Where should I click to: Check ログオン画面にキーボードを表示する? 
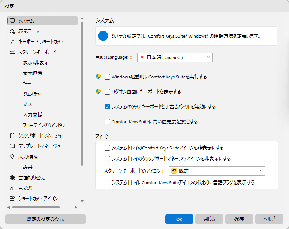pos(107,92)
